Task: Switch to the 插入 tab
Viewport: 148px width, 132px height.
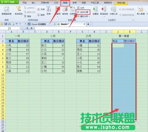Action: point(33,3)
